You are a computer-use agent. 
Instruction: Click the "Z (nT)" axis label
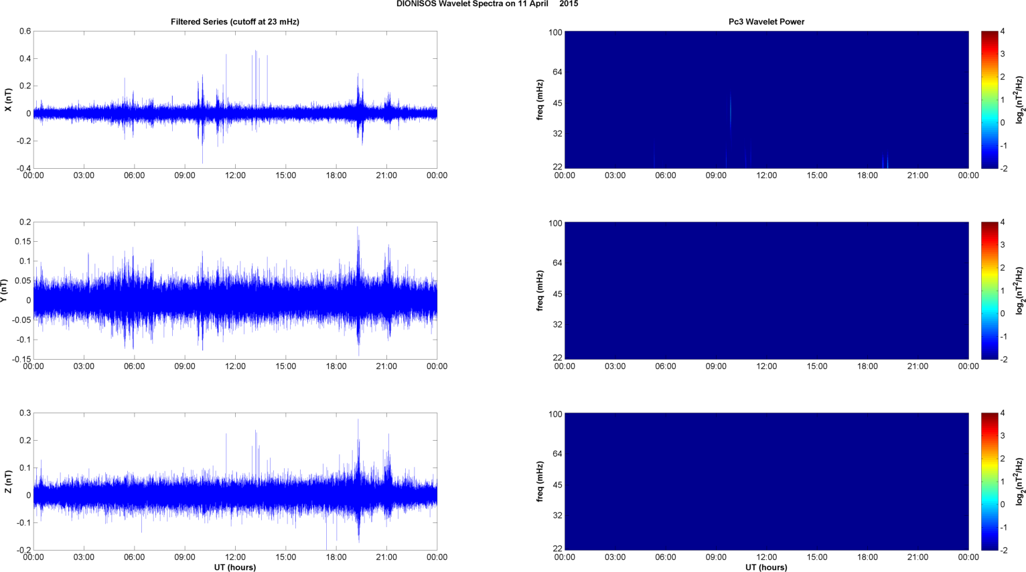[8, 482]
